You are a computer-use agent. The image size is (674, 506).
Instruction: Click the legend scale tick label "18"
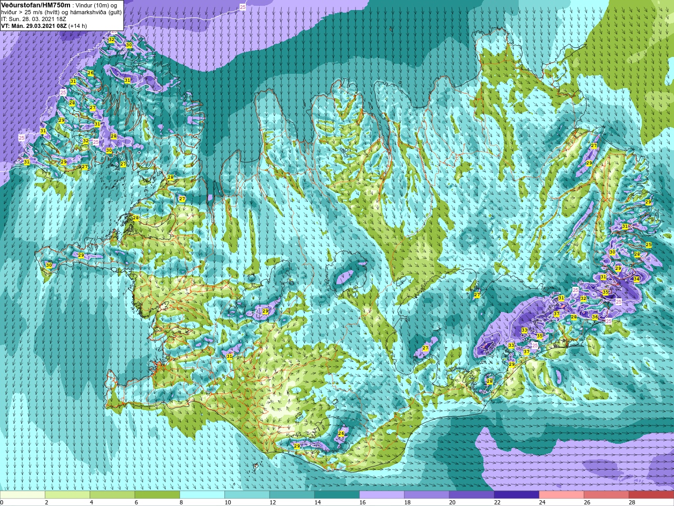point(407,502)
